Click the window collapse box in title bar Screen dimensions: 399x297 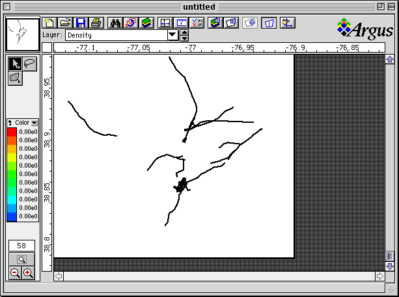click(391, 7)
